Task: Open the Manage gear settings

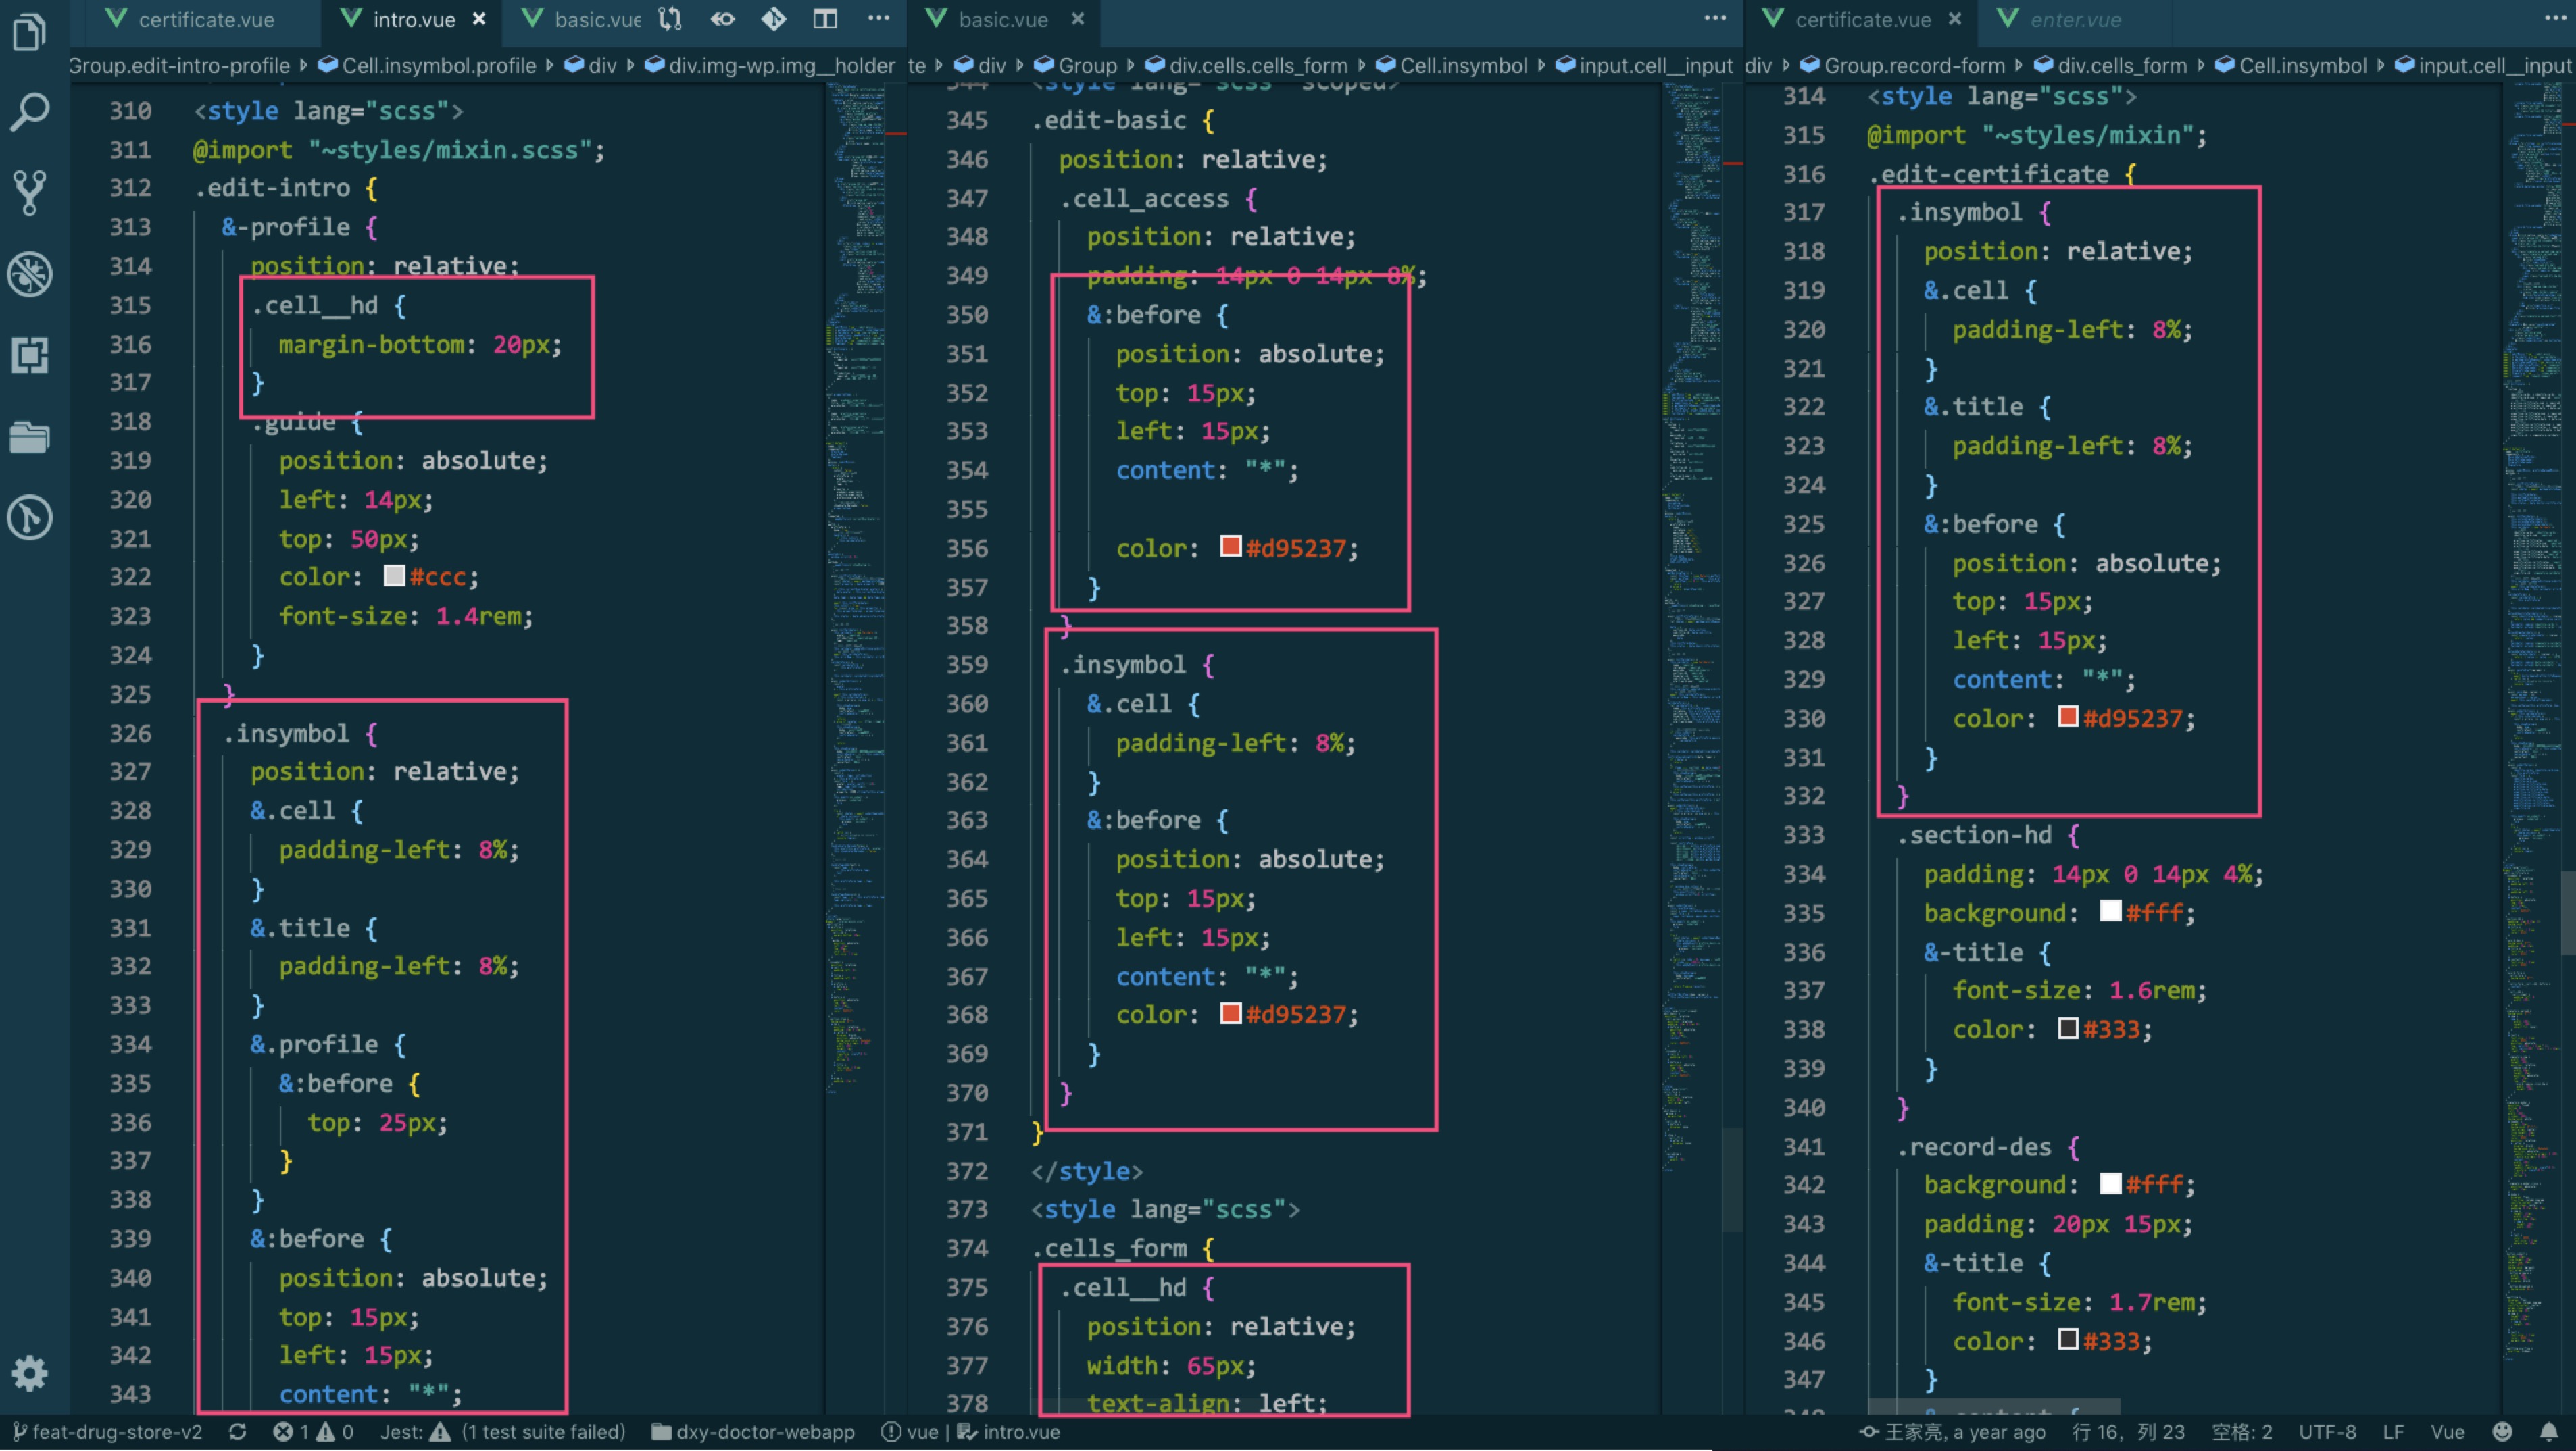Action: point(30,1373)
